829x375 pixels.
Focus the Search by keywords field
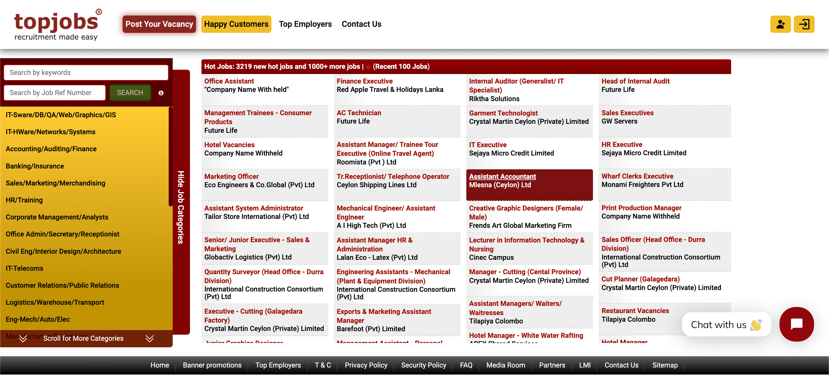click(86, 73)
